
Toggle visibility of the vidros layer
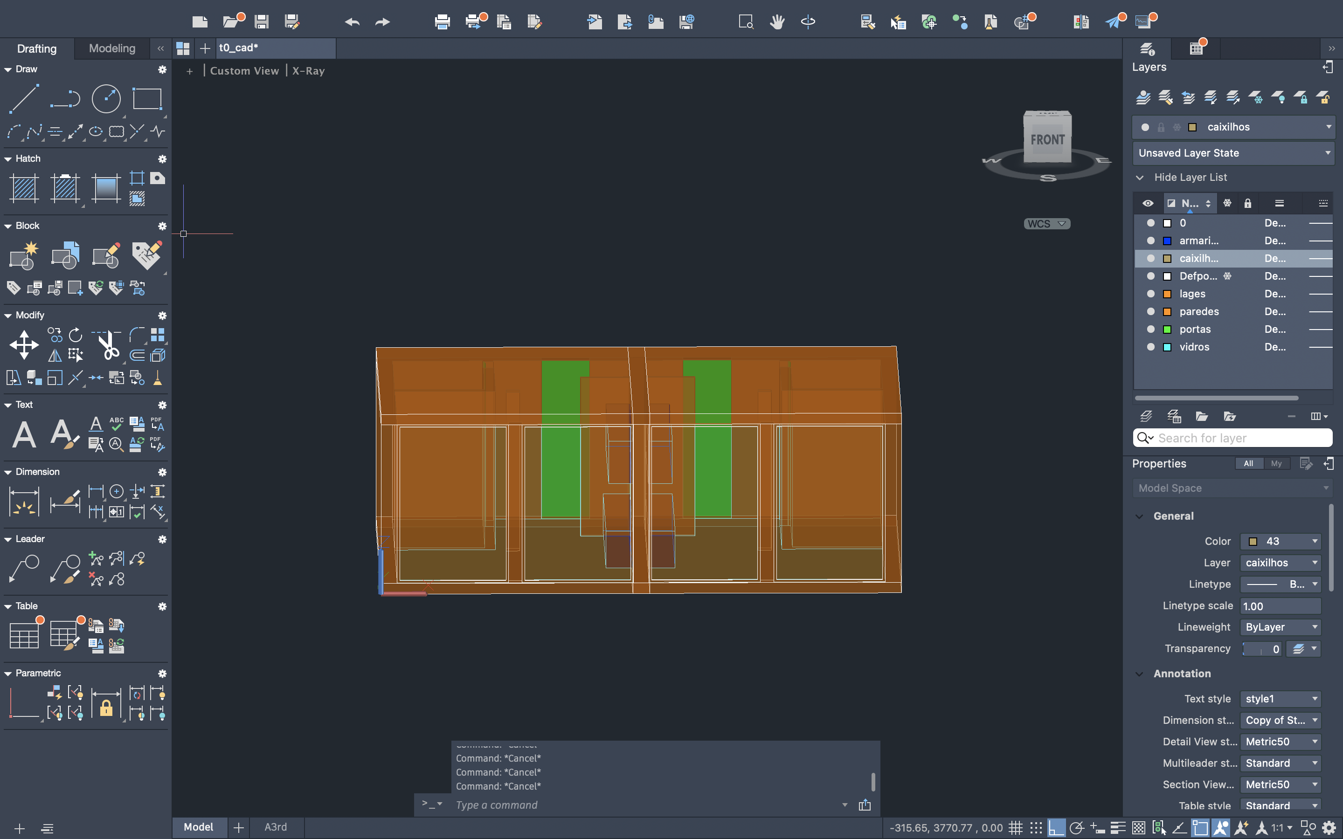(1150, 347)
